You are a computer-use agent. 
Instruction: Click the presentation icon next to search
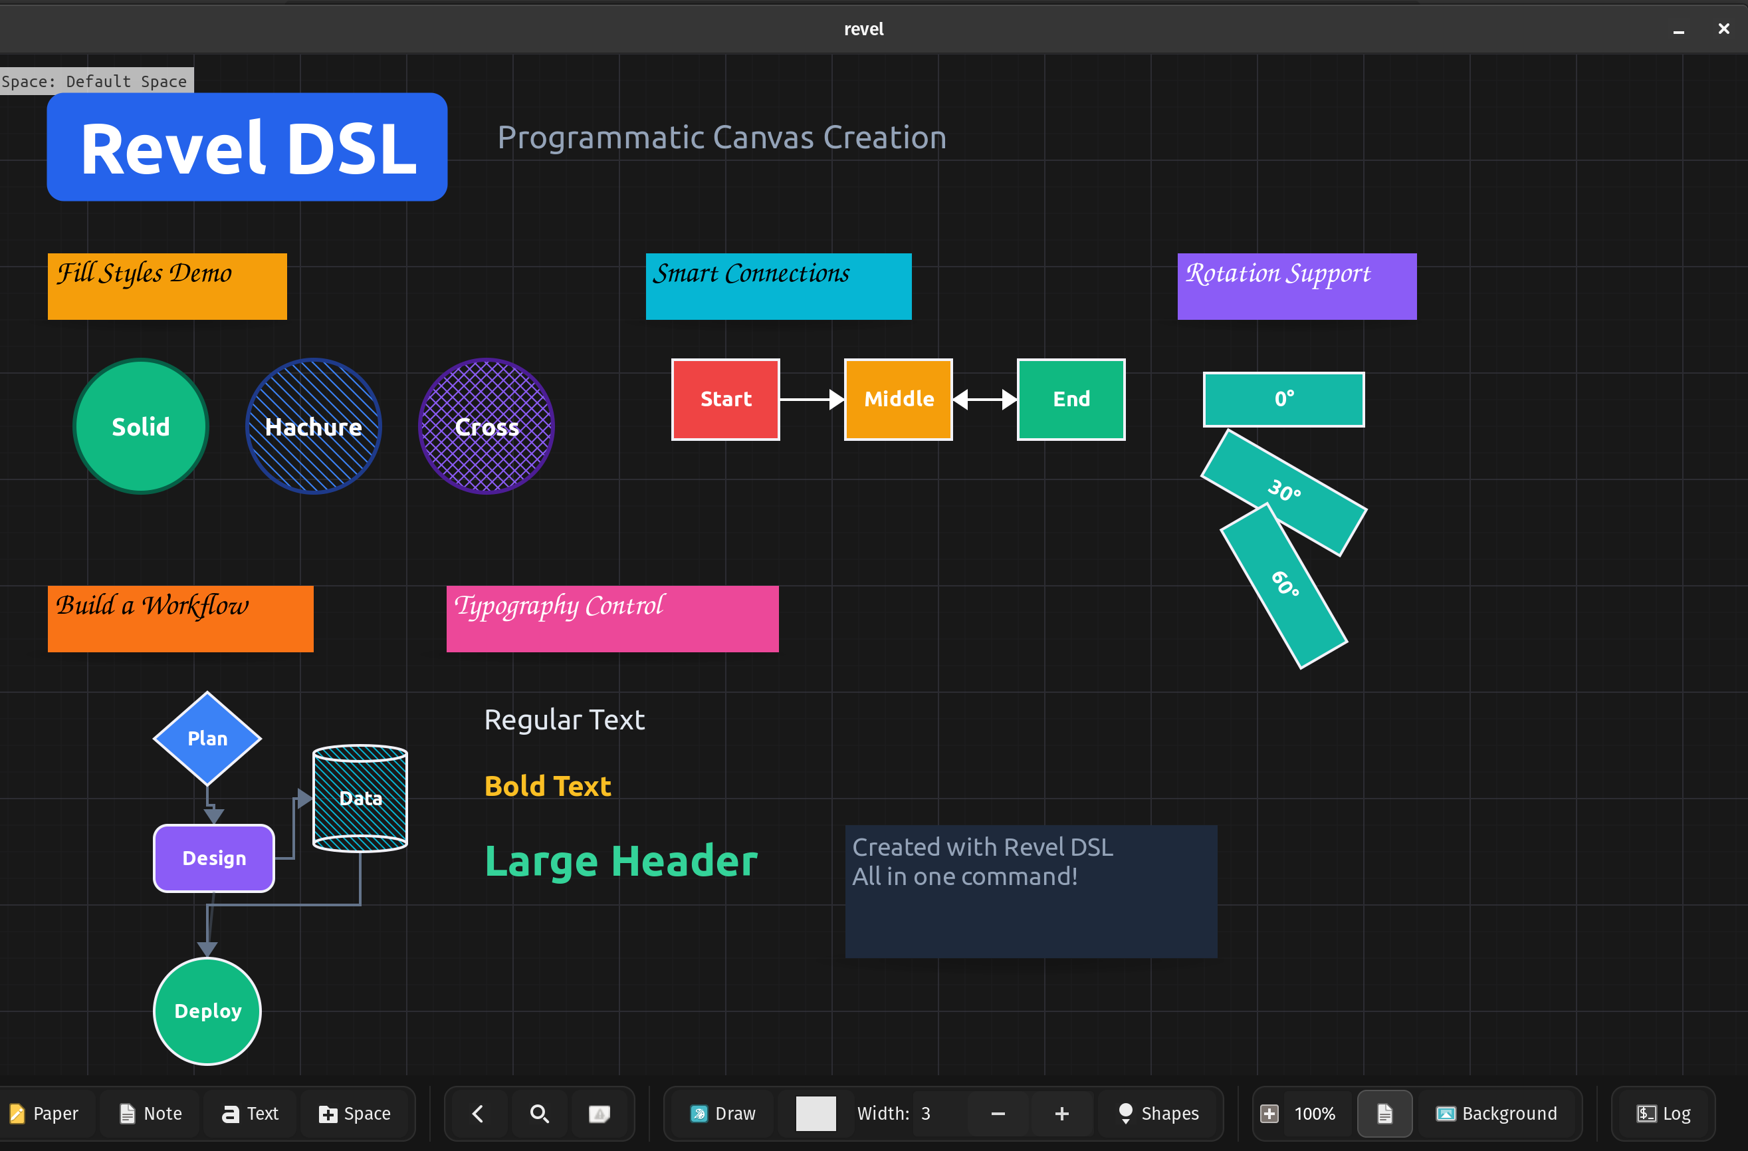coord(600,1114)
